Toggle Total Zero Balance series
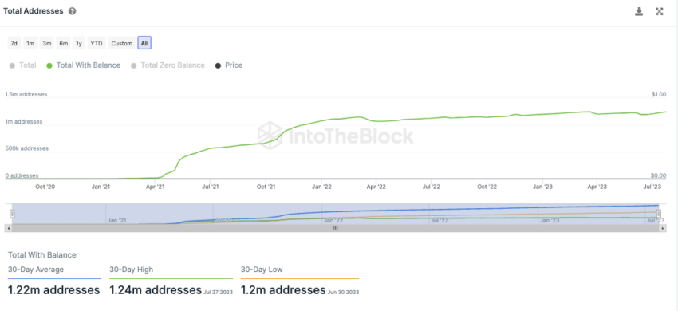Viewport: 678px width, 311px height. (x=168, y=65)
